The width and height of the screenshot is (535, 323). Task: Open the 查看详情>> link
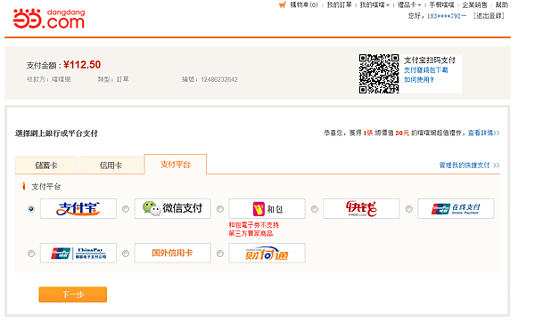coord(483,133)
